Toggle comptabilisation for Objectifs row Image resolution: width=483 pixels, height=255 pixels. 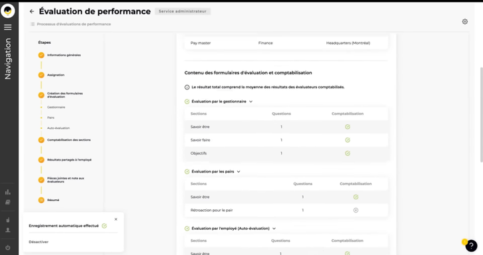[348, 153]
